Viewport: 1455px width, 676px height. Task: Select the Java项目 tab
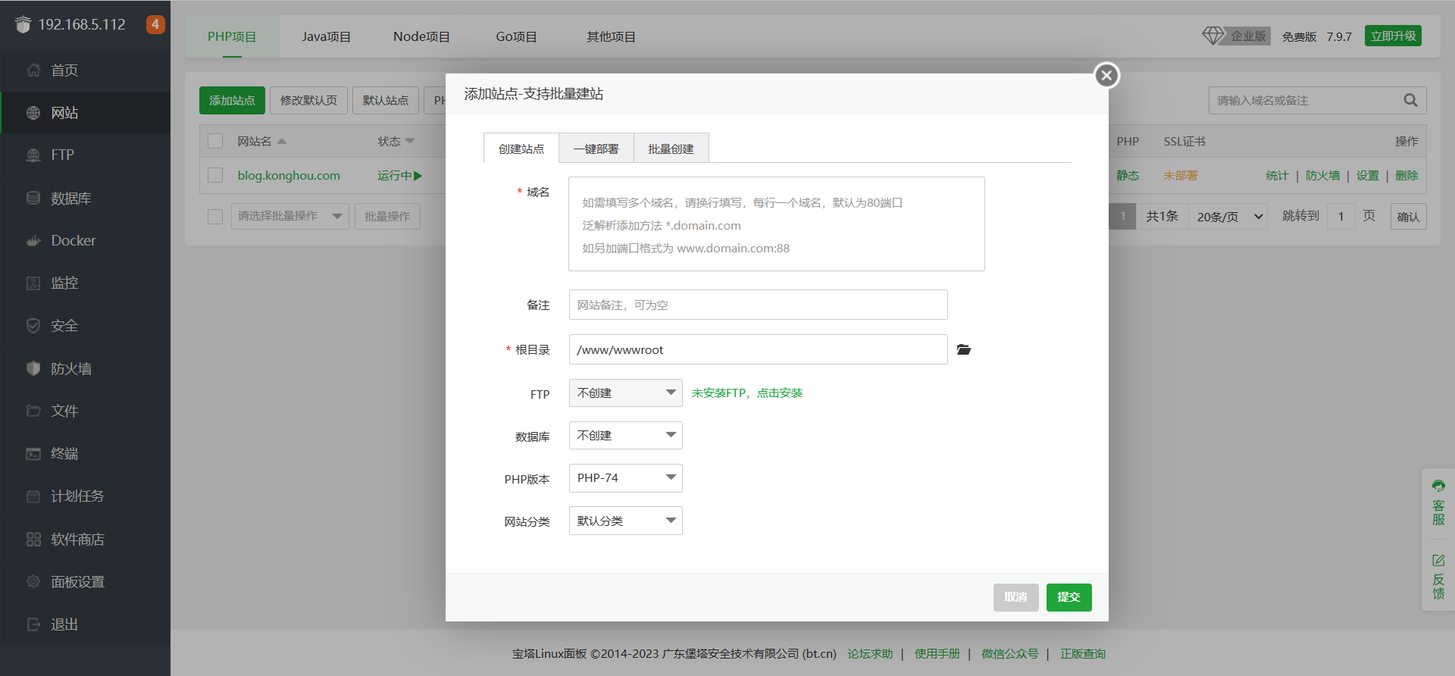click(327, 36)
